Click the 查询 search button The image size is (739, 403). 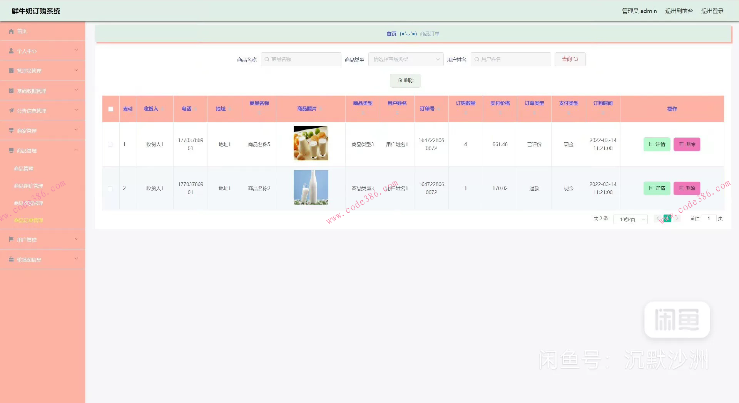coord(570,59)
